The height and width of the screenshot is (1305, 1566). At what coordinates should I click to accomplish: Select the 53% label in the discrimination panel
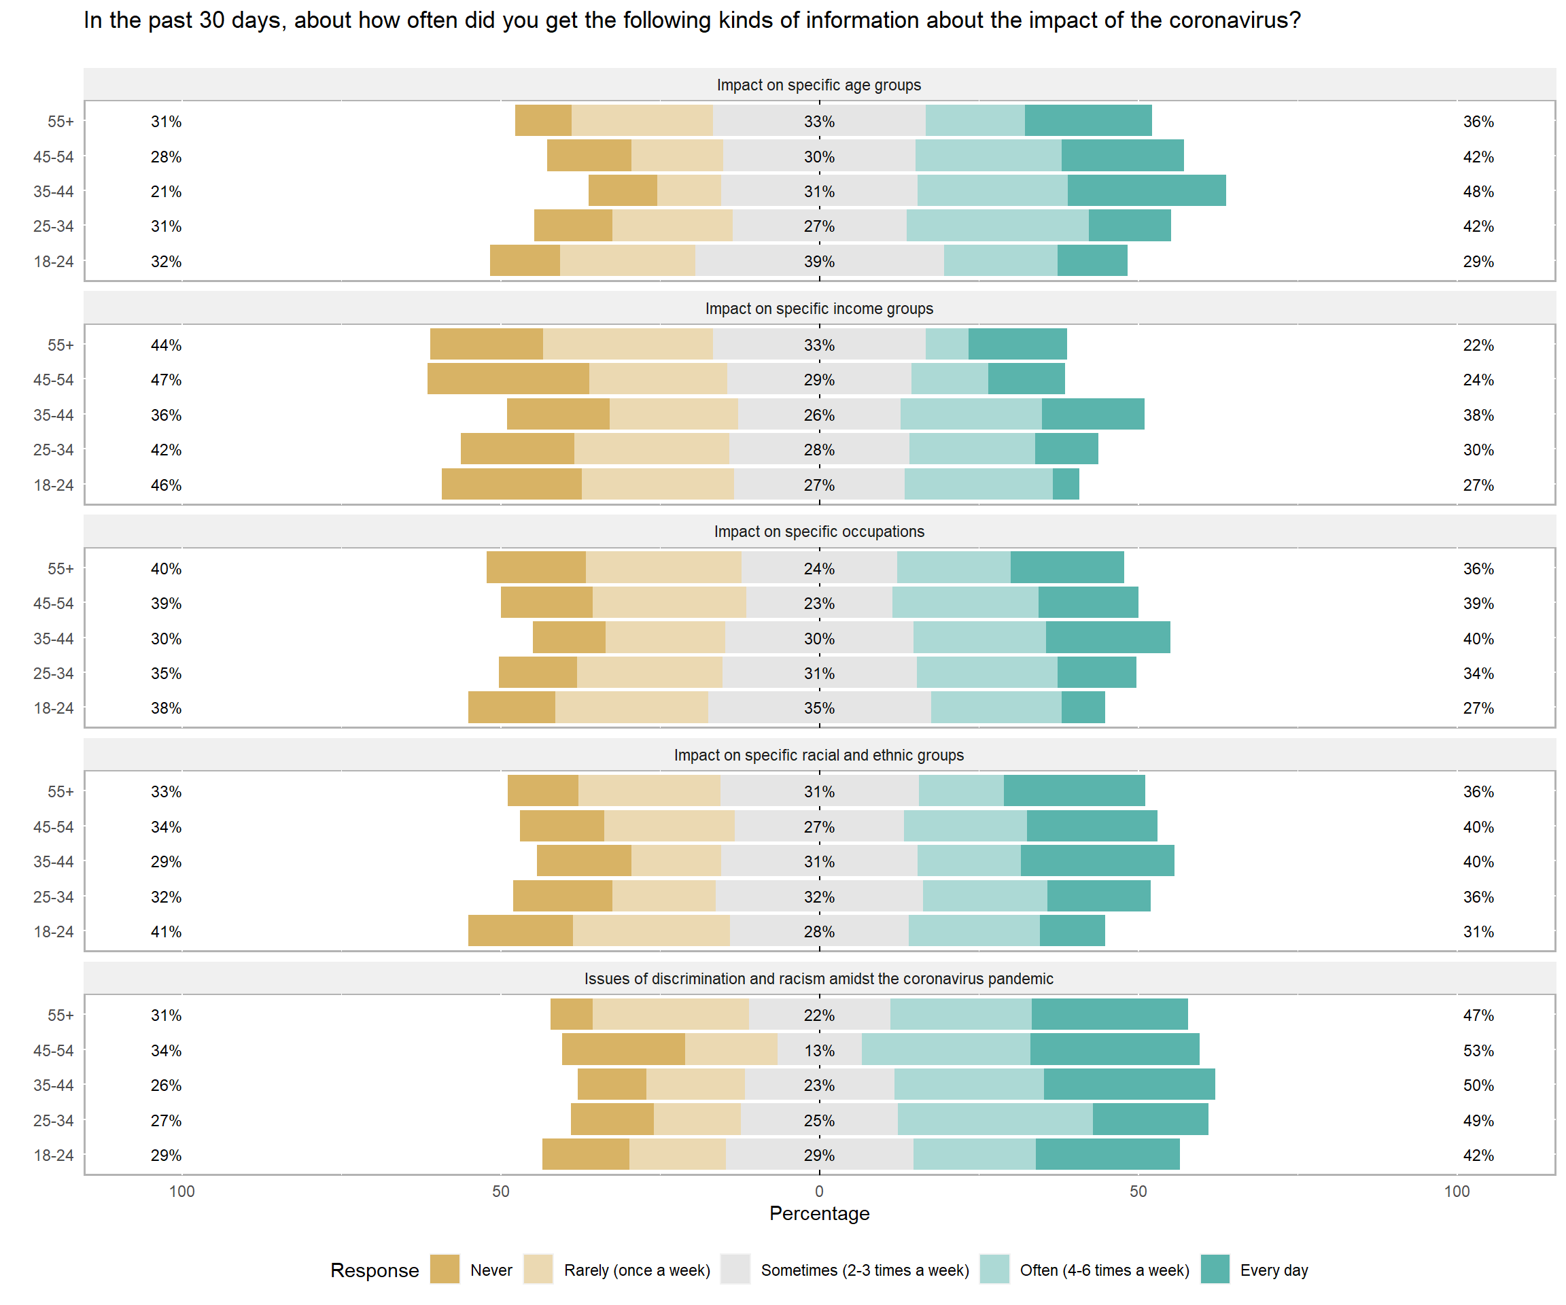click(1478, 1050)
